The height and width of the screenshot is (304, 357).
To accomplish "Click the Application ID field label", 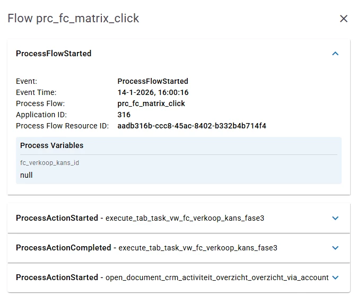I will point(41,115).
